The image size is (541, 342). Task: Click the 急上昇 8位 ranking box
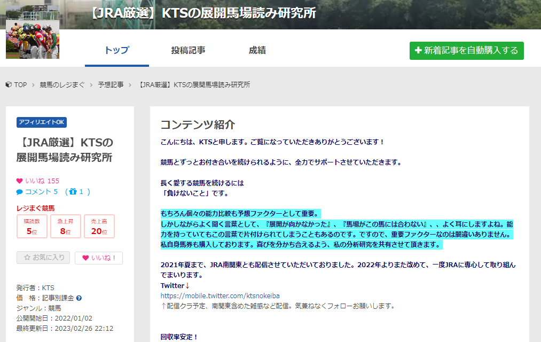(66, 227)
